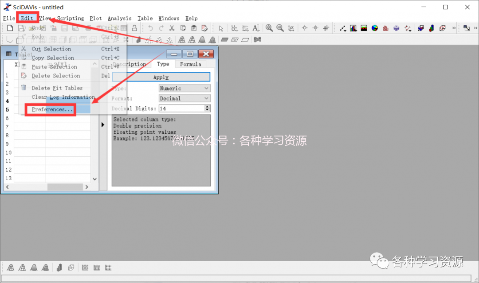Click the 3D bars icon in the bottom toolbar
This screenshot has width=479, height=283.
(x=59, y=267)
